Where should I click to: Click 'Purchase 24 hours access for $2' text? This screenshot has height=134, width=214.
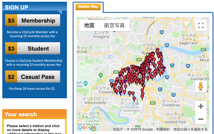32,89
